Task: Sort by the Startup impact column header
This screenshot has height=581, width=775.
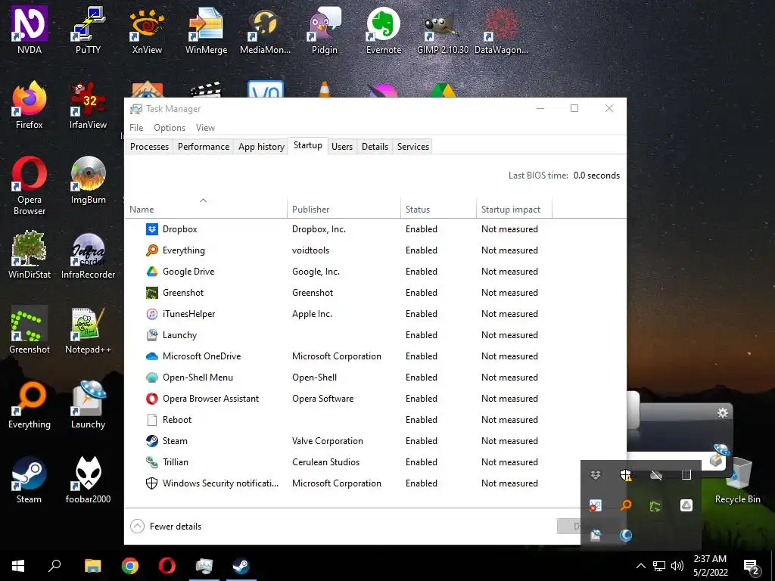Action: tap(514, 209)
